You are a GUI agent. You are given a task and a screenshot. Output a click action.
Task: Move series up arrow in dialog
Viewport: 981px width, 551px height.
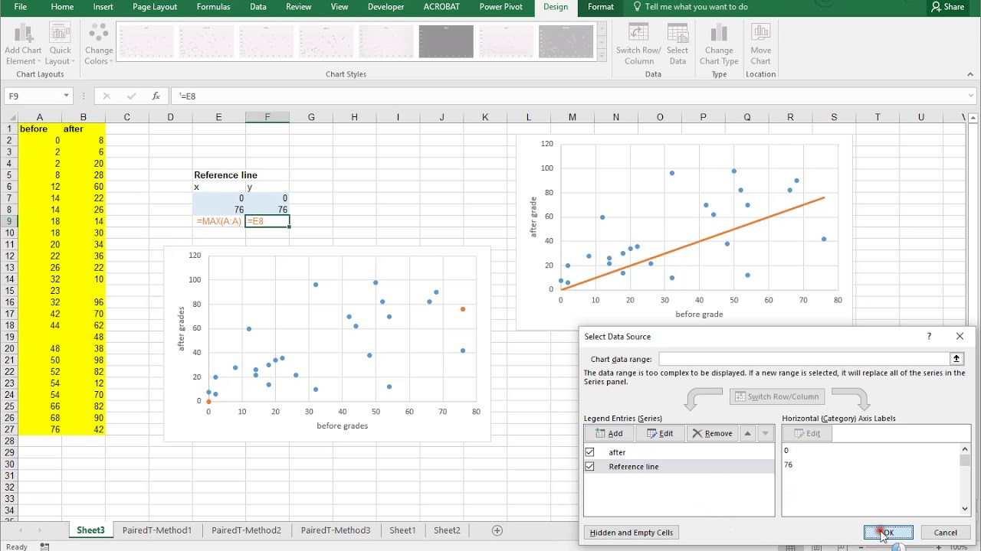click(747, 433)
